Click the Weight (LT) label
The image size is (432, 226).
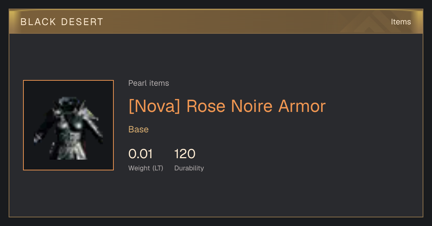(x=146, y=168)
